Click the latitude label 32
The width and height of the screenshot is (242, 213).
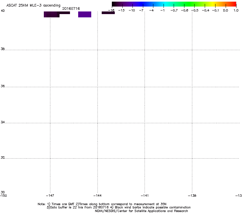tap(3, 158)
